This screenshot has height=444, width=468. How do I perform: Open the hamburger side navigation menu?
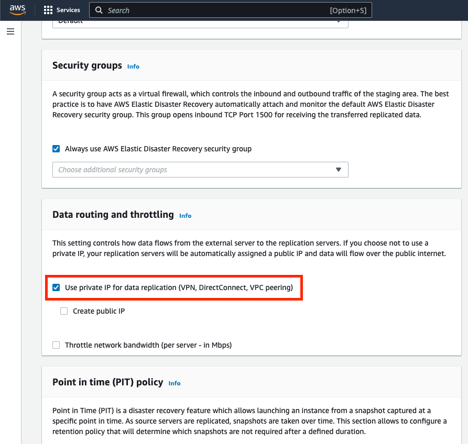[x=10, y=31]
